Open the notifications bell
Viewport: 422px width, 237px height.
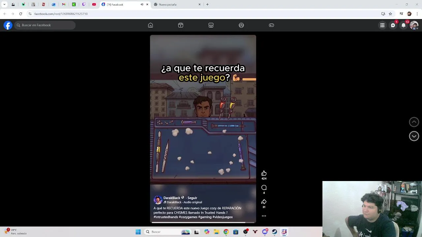(x=404, y=25)
